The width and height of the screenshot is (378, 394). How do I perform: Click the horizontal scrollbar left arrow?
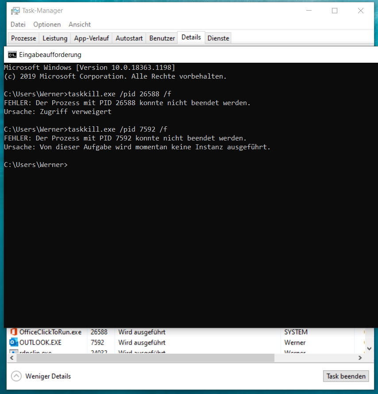tap(12, 358)
